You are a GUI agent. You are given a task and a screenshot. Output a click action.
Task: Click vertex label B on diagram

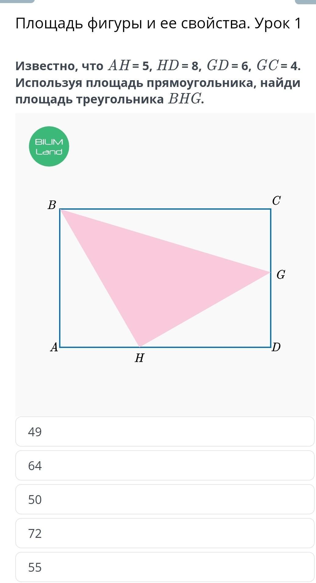click(52, 205)
